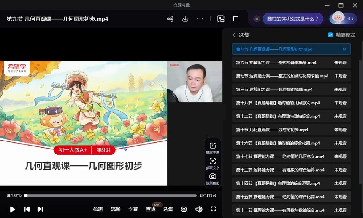Skip to the next video
The height and width of the screenshot is (218, 363).
(x=40, y=209)
